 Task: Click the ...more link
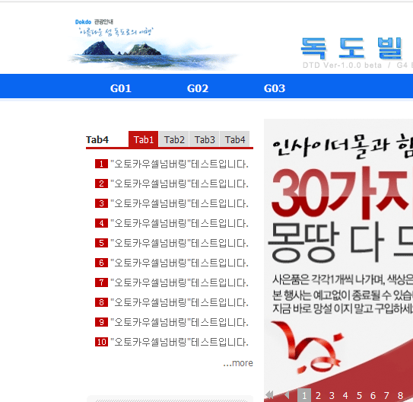[x=238, y=363]
